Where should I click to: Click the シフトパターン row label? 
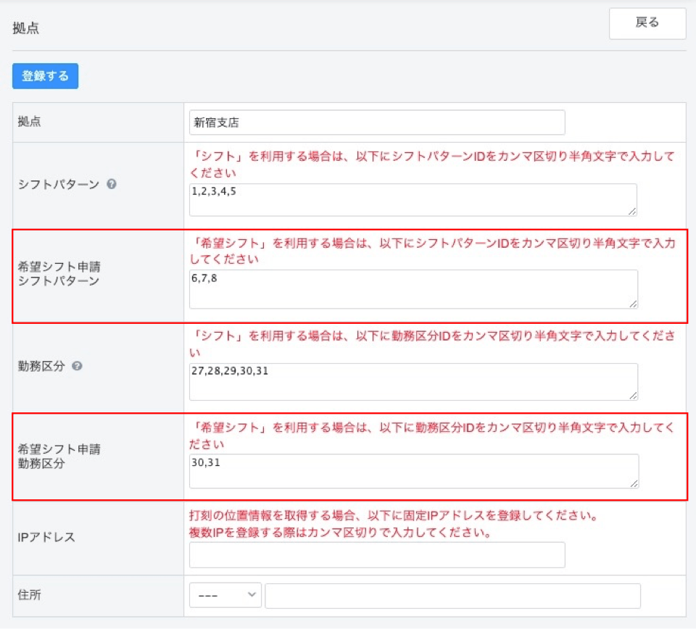point(58,184)
